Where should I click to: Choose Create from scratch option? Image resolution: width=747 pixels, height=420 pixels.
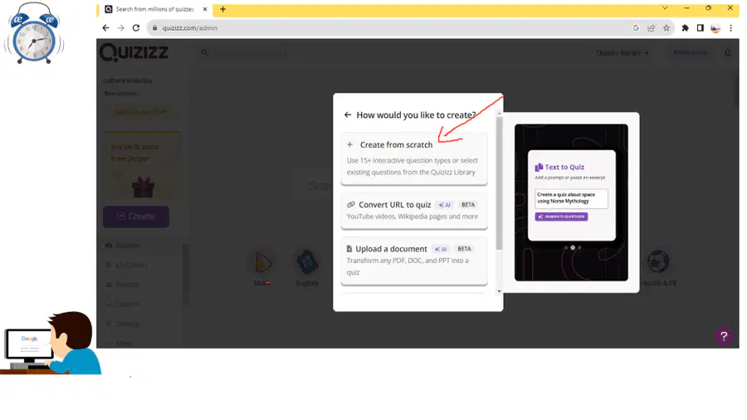[x=414, y=159]
